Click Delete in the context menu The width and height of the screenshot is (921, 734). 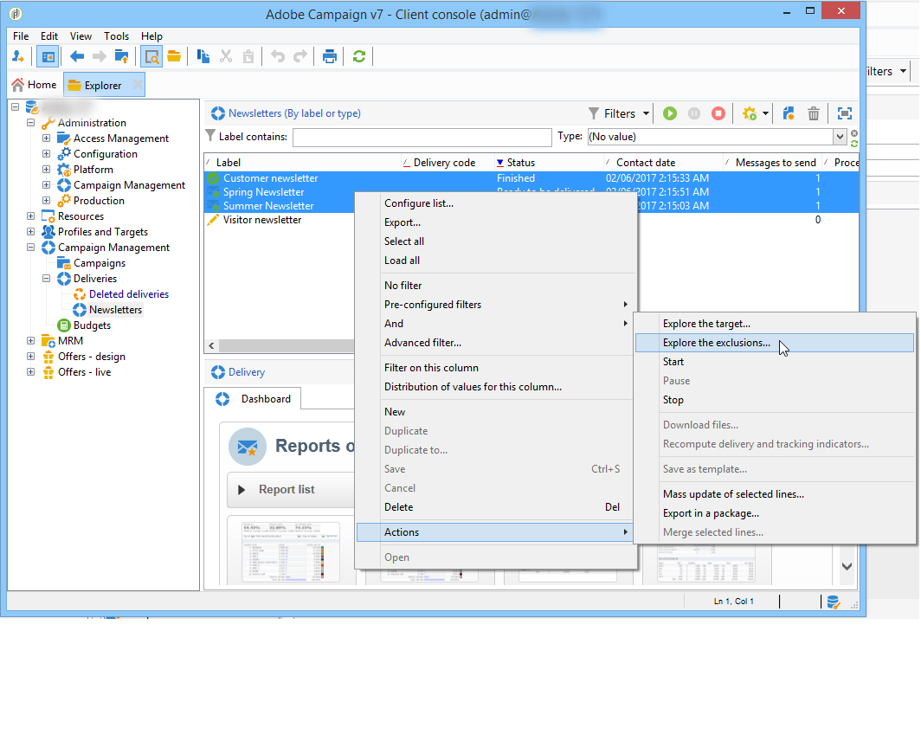point(496,507)
